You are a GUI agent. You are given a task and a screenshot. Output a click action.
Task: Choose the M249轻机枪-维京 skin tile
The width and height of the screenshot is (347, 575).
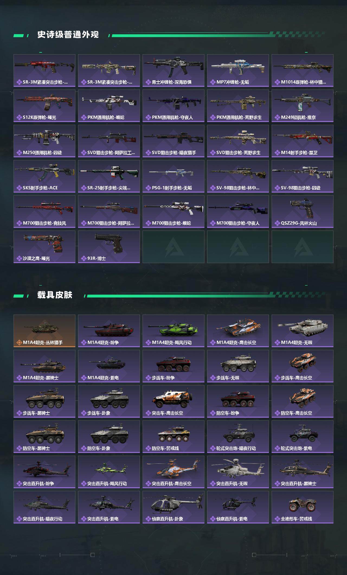[303, 106]
